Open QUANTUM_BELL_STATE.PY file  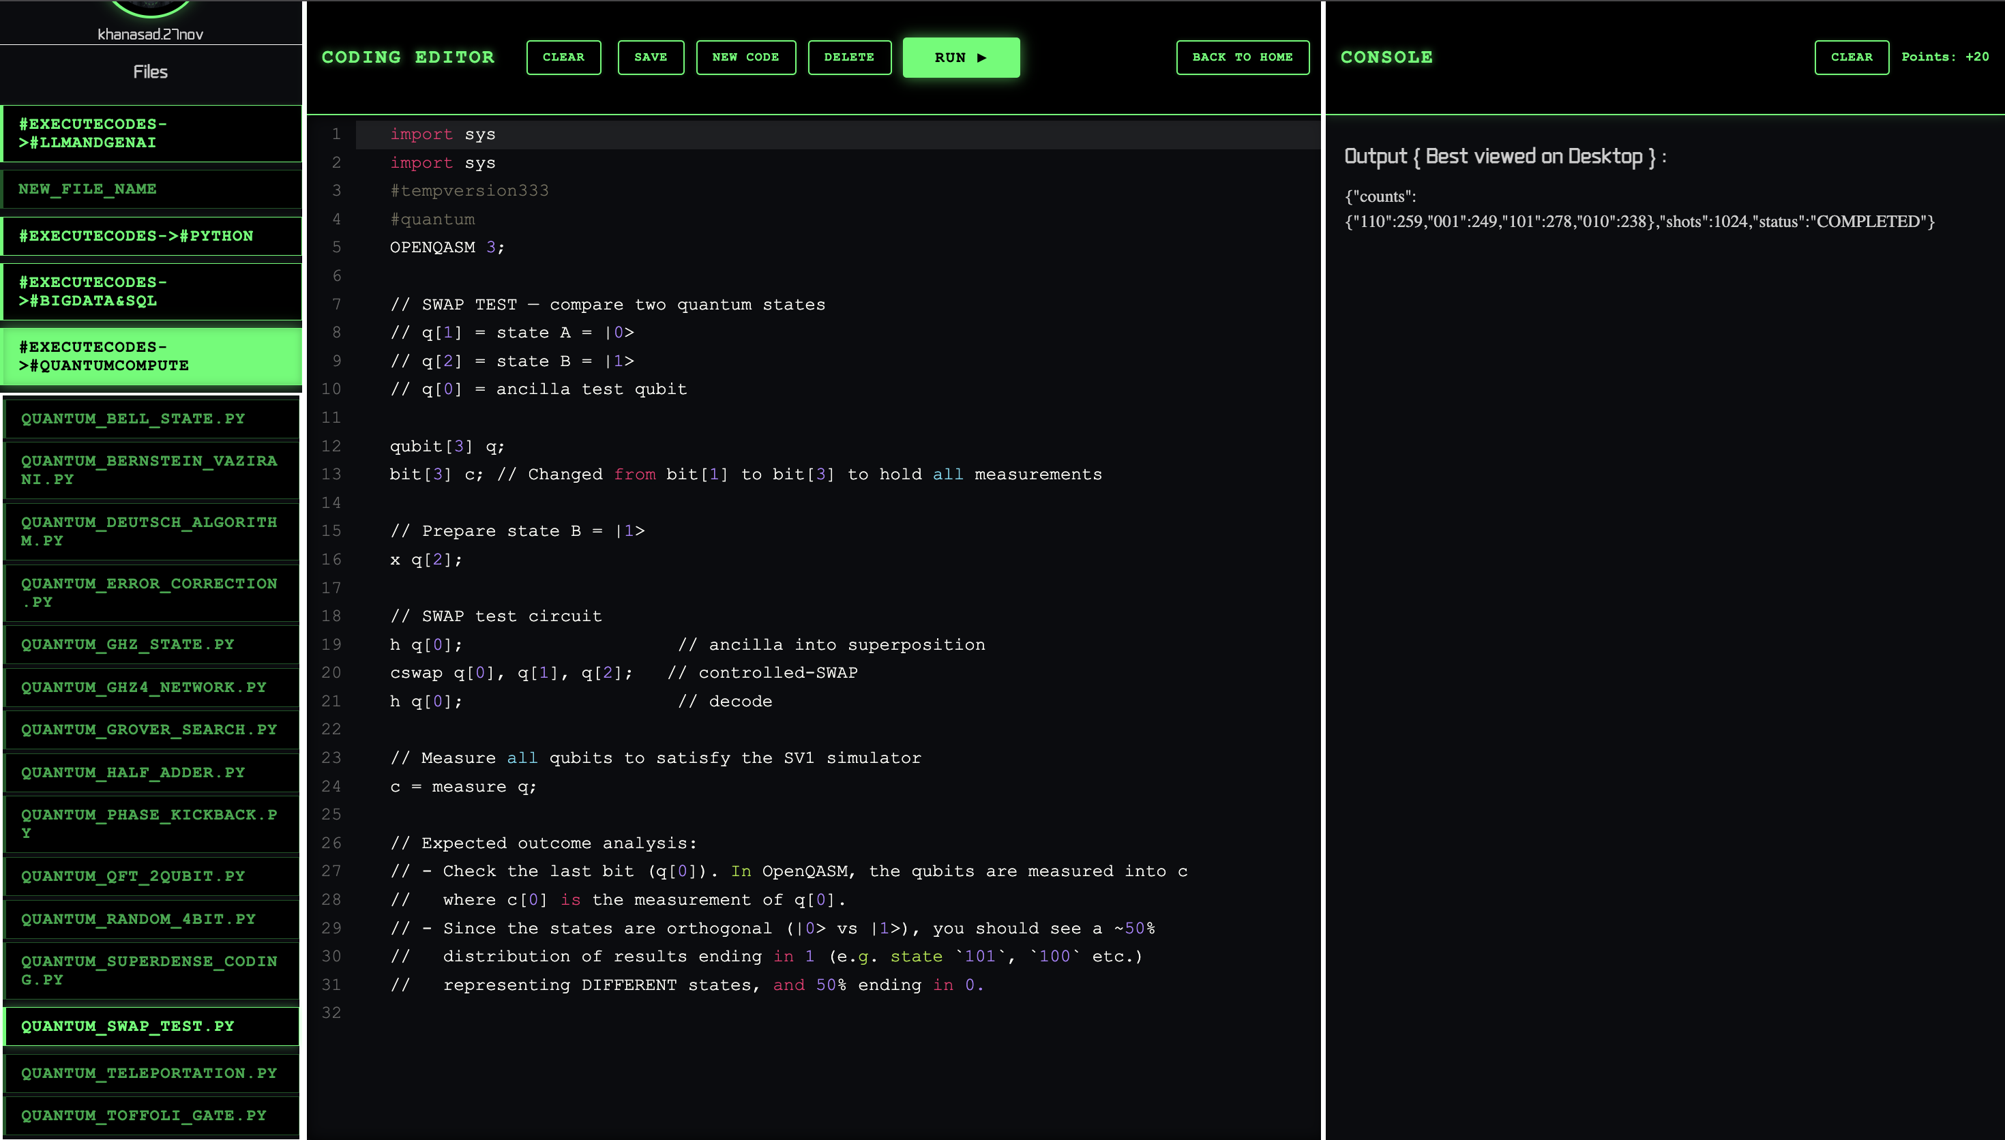point(151,418)
